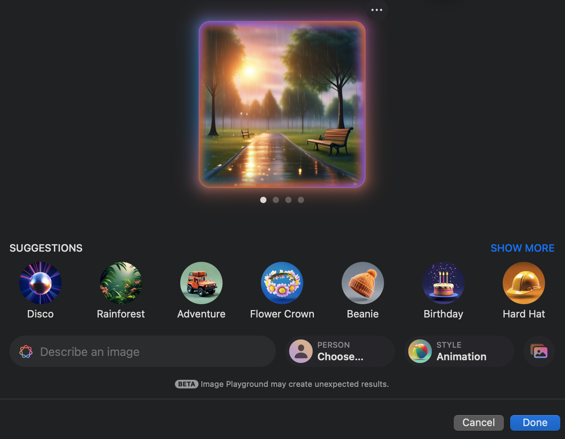The image size is (565, 439).
Task: Choose the Rainforest suggestion
Action: pos(121,283)
